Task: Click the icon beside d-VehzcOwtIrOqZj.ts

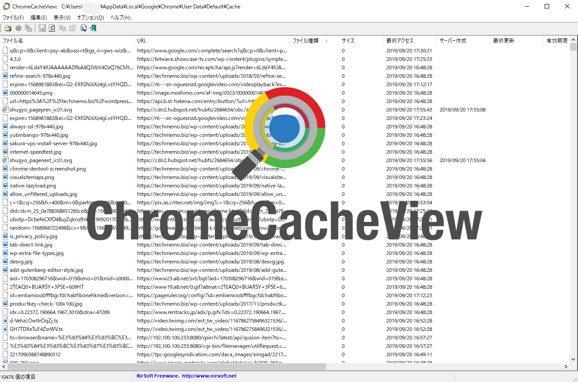Action: [x=5, y=321]
